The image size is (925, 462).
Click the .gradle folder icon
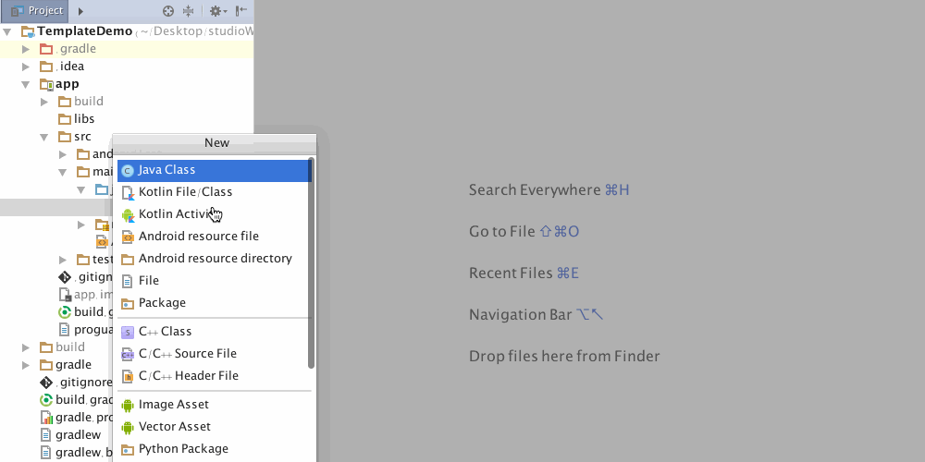[x=46, y=49]
